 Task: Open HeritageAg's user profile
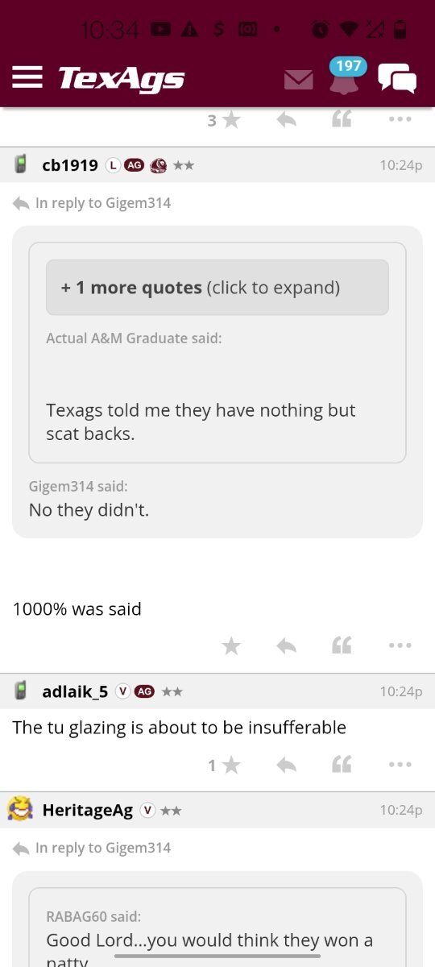tap(87, 810)
